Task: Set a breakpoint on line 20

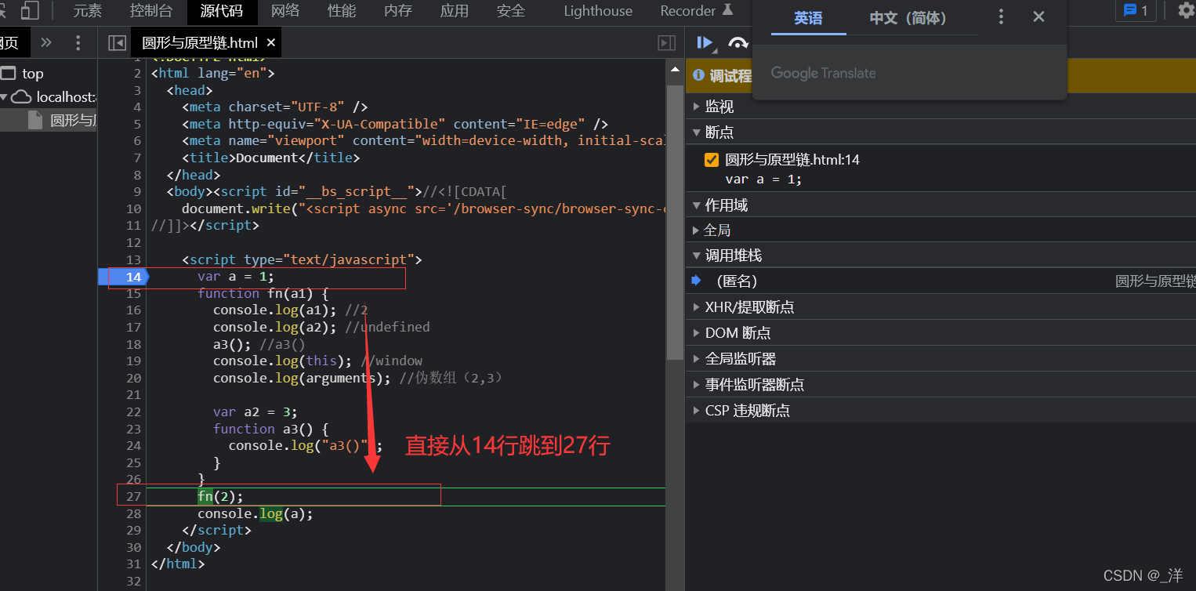Action: tap(132, 378)
